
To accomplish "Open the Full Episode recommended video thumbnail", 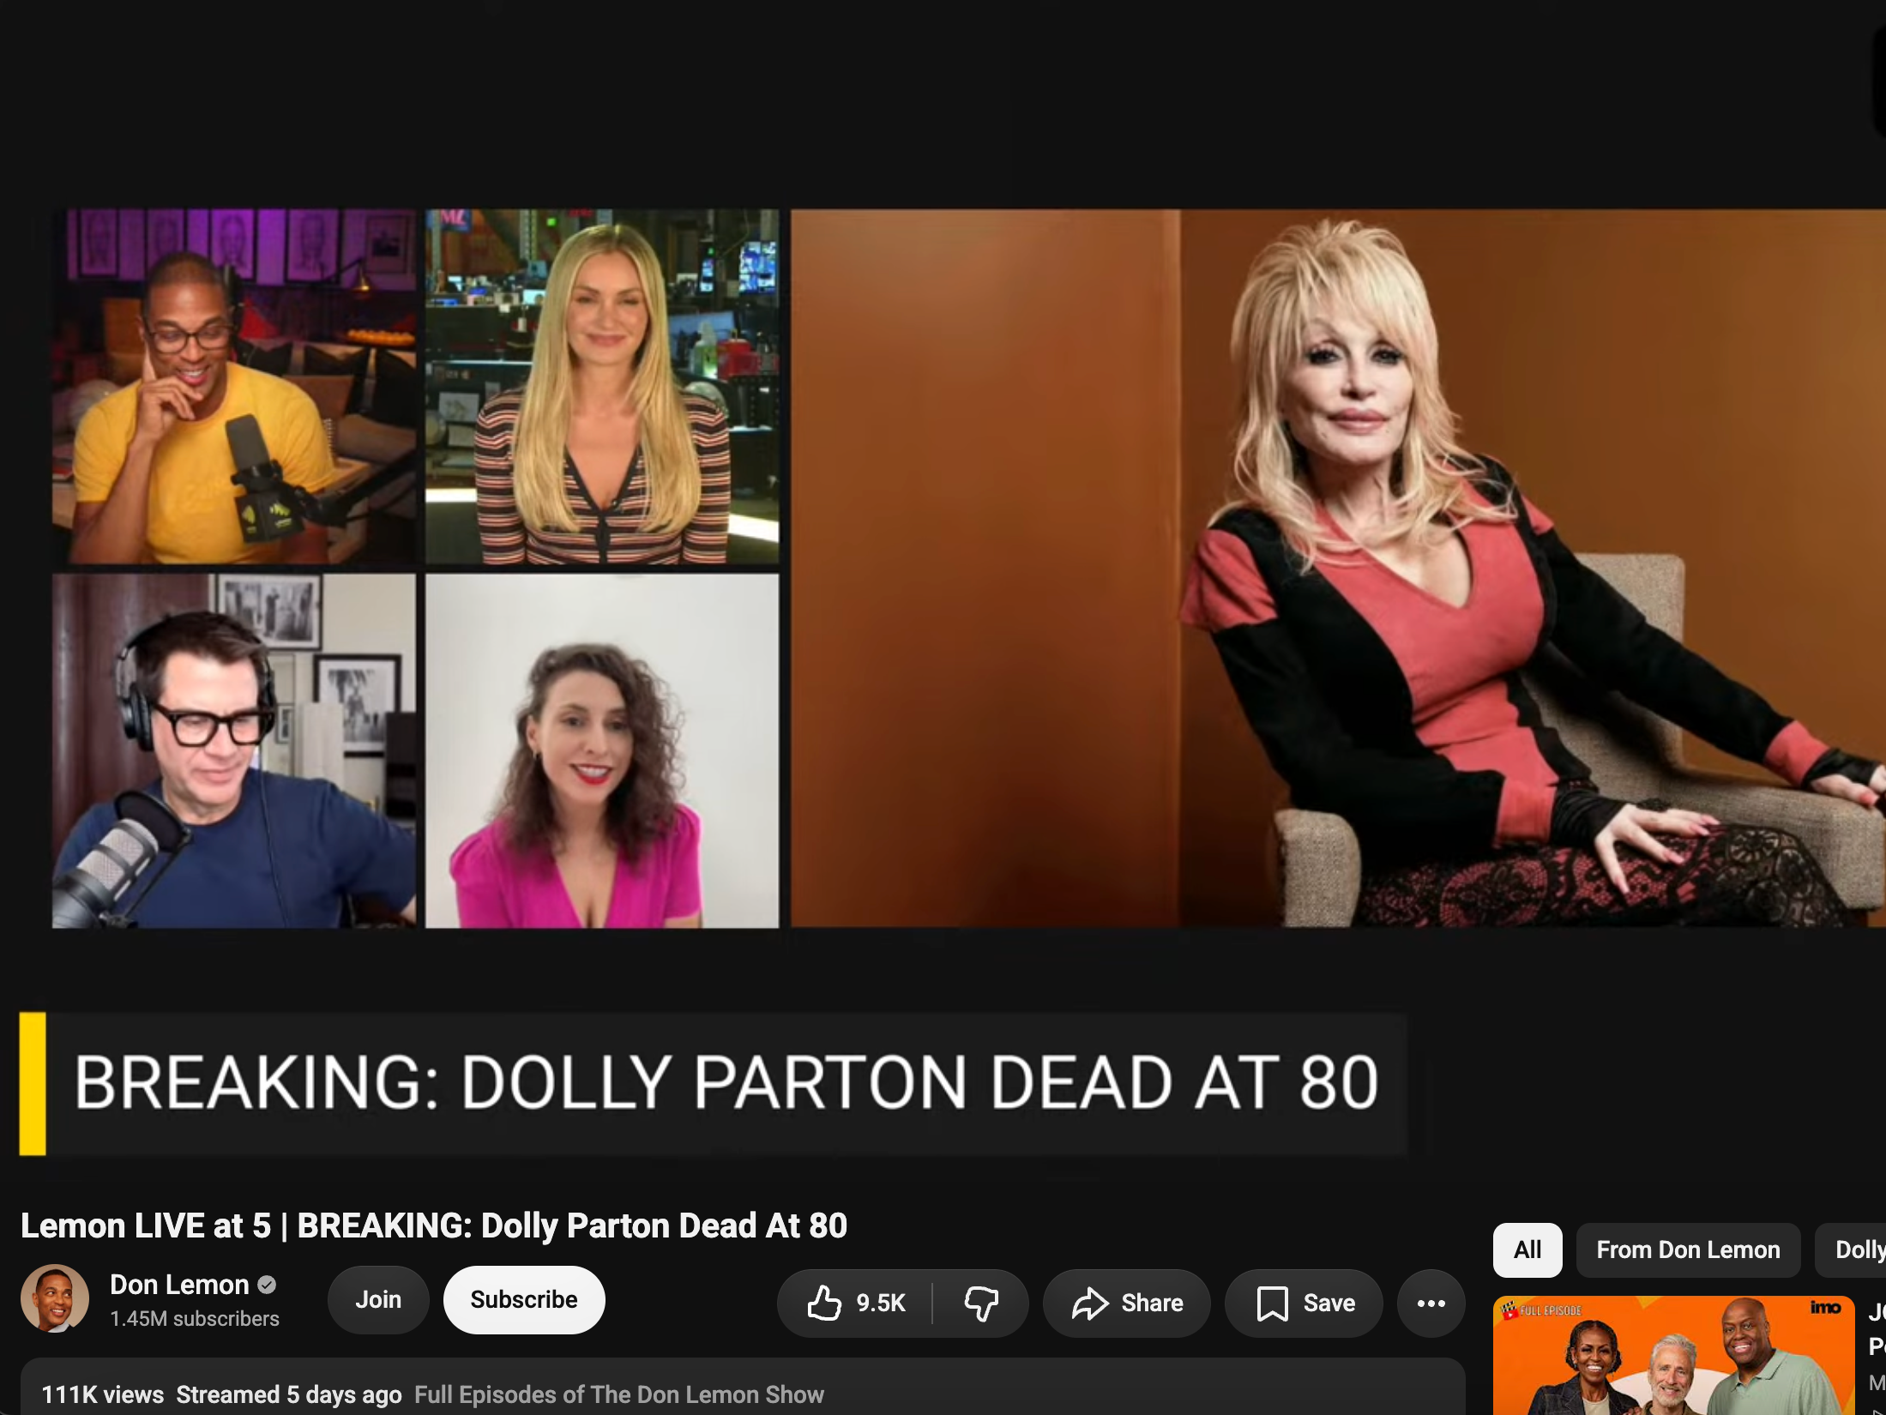I will [1673, 1356].
